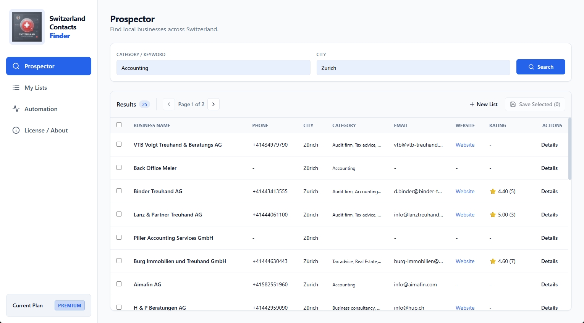The width and height of the screenshot is (584, 323).
Task: Open License / About via the info icon
Action: pyautogui.click(x=16, y=130)
